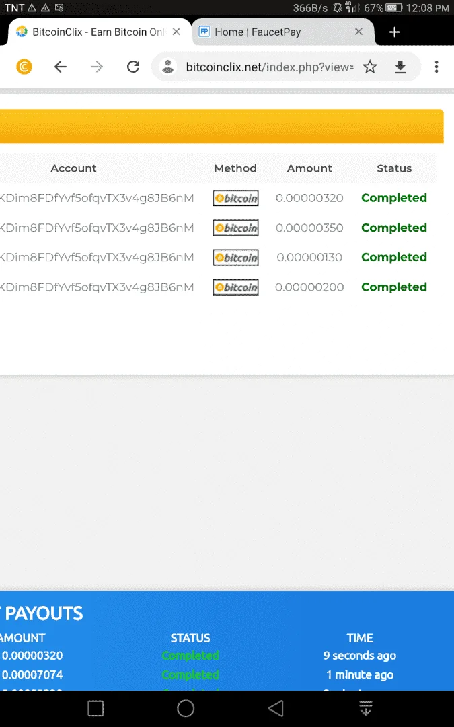Screen dimensions: 454x727
Task: Click the Account column header
Action: click(x=74, y=168)
